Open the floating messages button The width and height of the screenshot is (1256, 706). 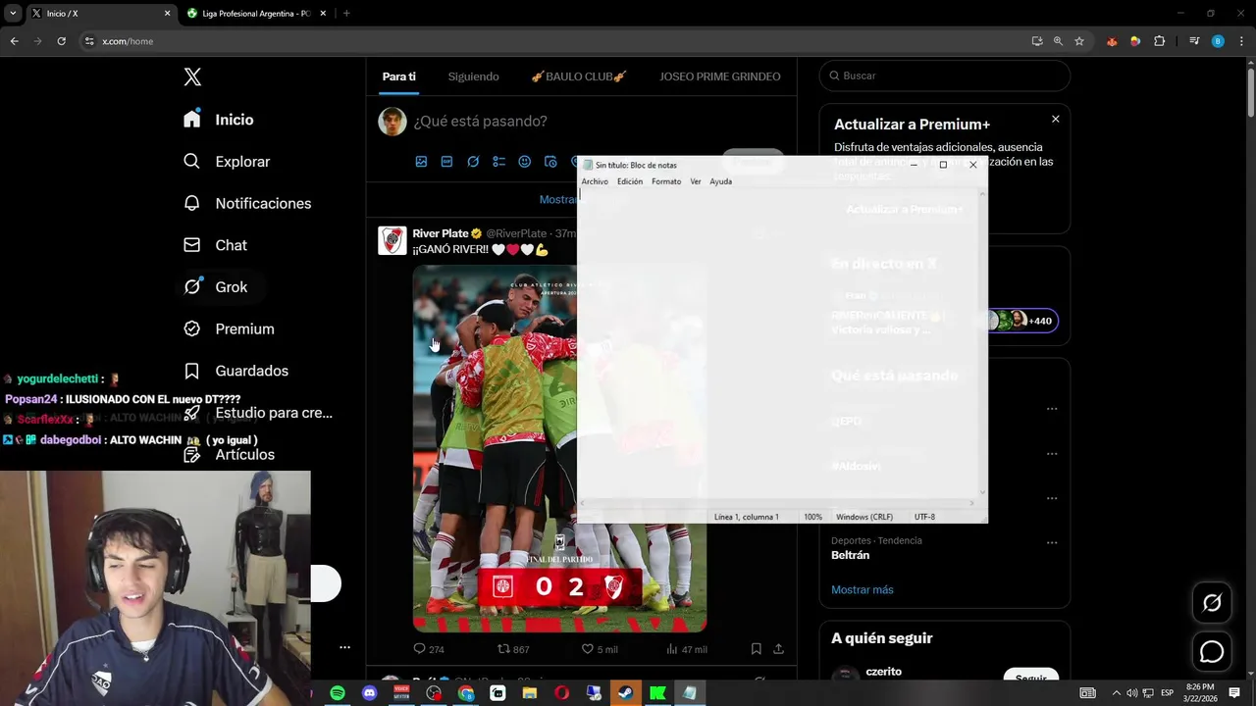(1212, 652)
